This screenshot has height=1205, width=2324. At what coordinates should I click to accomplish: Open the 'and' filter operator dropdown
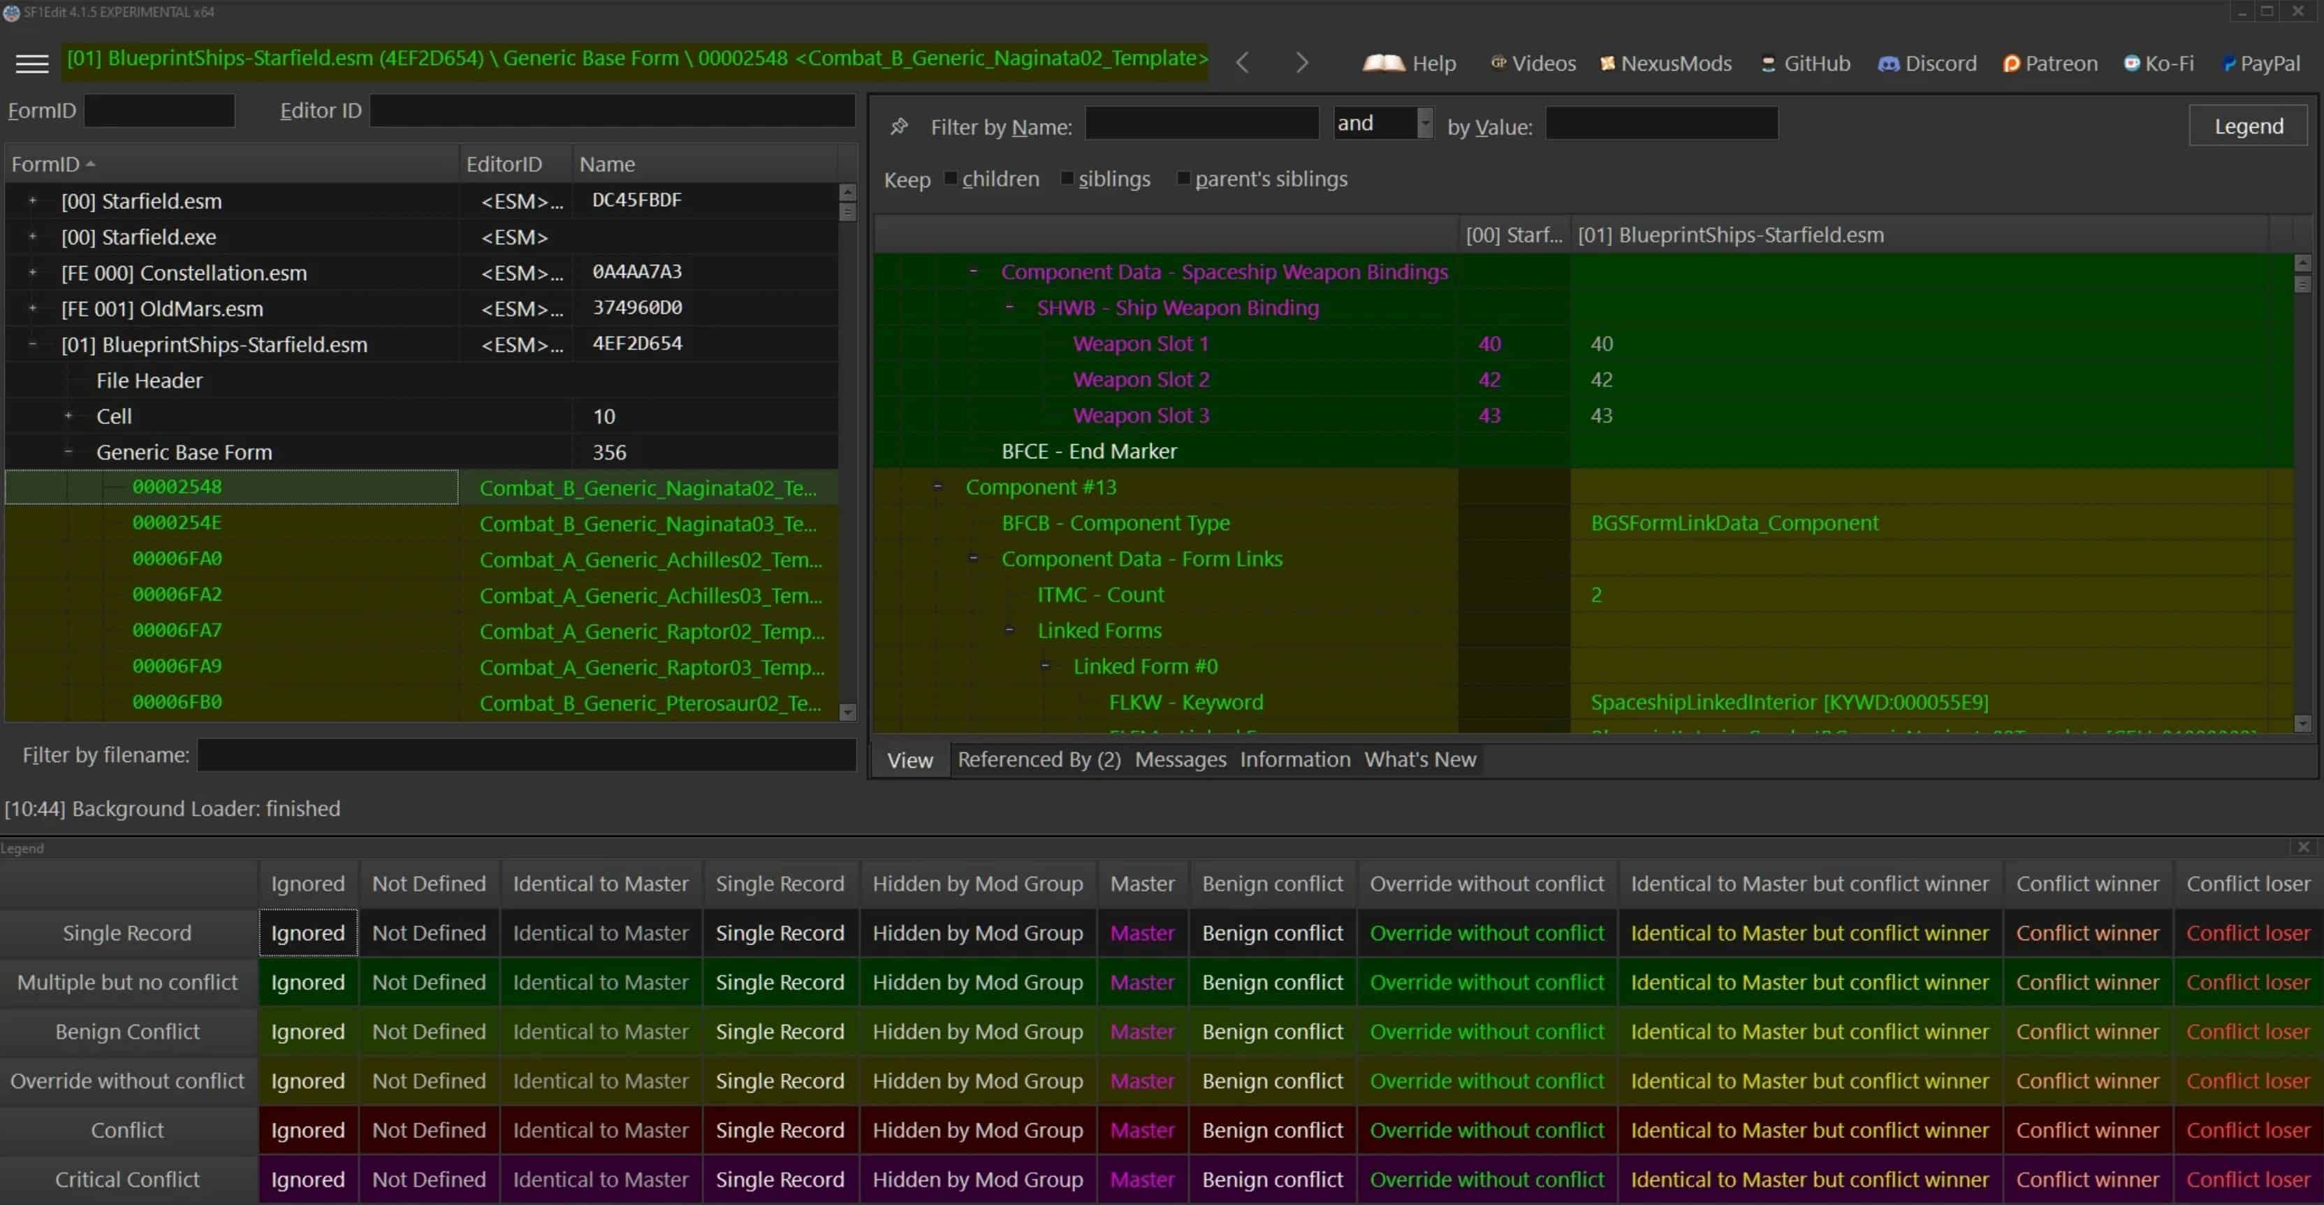[1424, 124]
